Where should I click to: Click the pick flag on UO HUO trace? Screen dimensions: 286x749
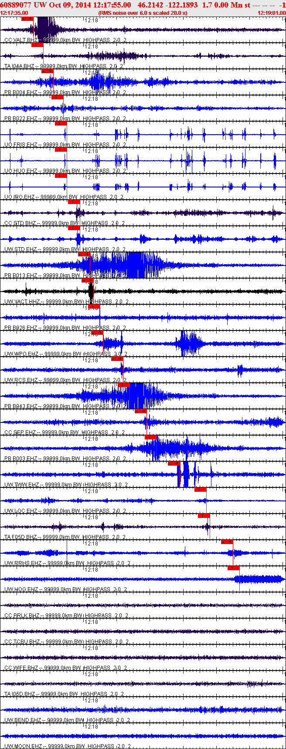61,150
